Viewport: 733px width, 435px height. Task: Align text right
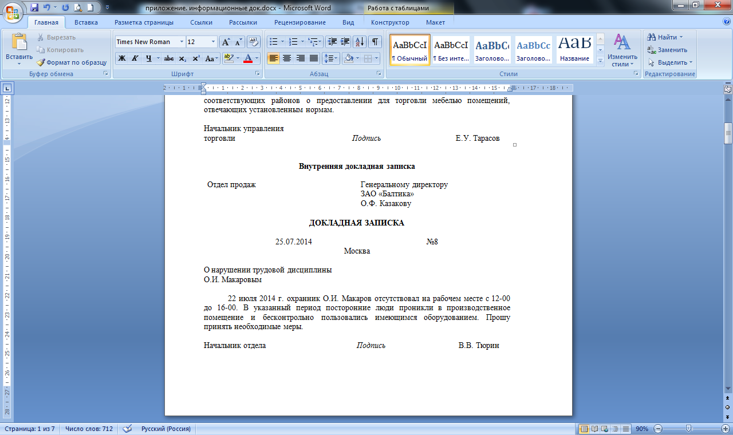pos(300,58)
